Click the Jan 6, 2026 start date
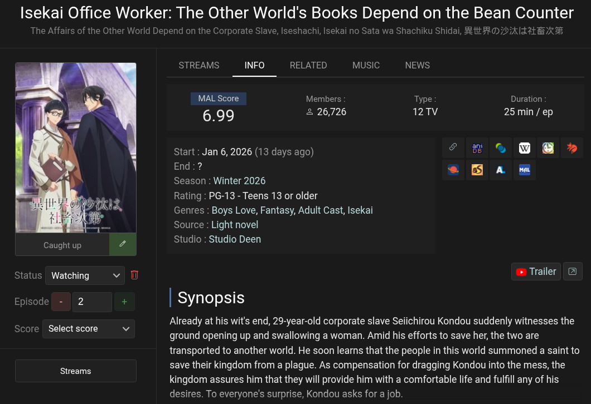The image size is (591, 404). tap(227, 152)
